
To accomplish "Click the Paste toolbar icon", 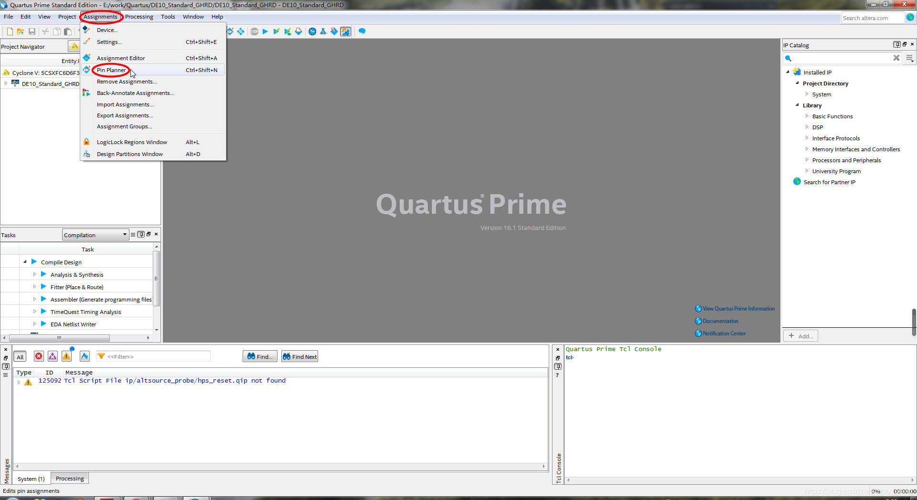I will [x=68, y=31].
